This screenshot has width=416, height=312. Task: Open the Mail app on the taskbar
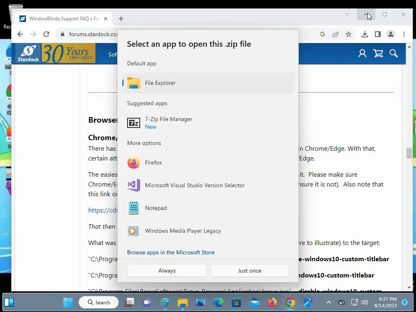tap(254, 302)
